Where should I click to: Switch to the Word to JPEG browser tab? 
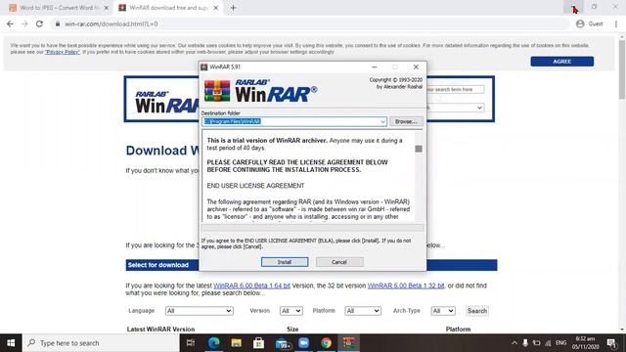click(x=58, y=8)
